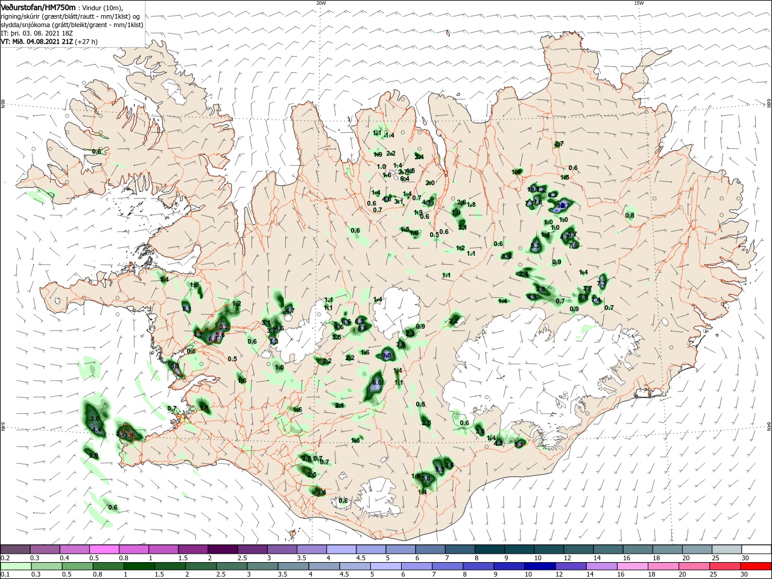Click the '7.4' precipitation value
The width and height of the screenshot is (772, 579).
coord(596,300)
